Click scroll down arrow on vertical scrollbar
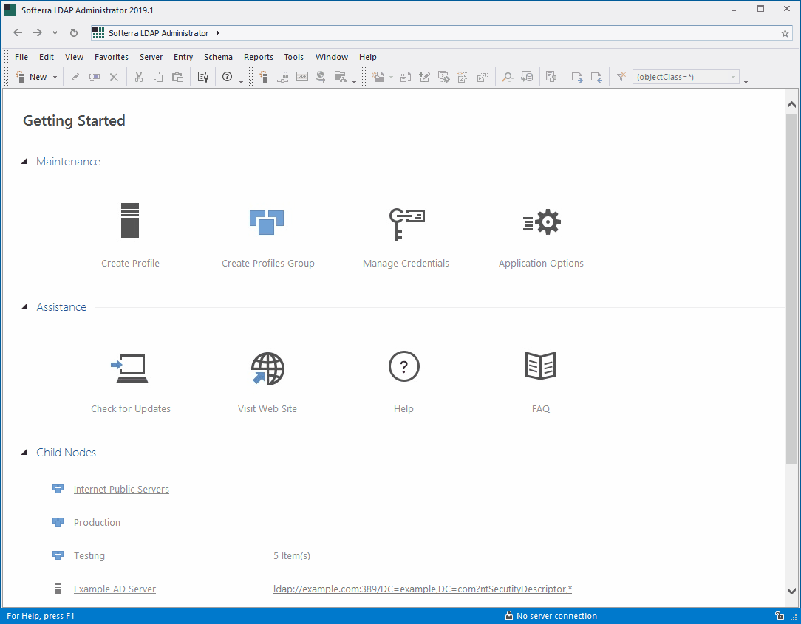Screen dimensions: 801x624 tap(791, 591)
